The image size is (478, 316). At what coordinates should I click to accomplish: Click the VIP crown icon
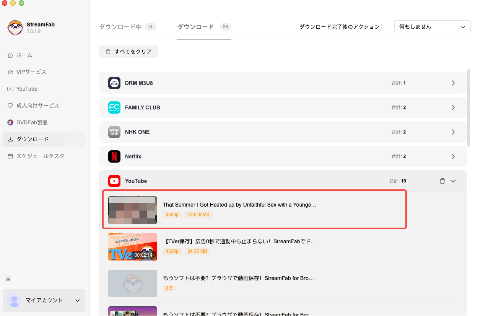coord(10,72)
